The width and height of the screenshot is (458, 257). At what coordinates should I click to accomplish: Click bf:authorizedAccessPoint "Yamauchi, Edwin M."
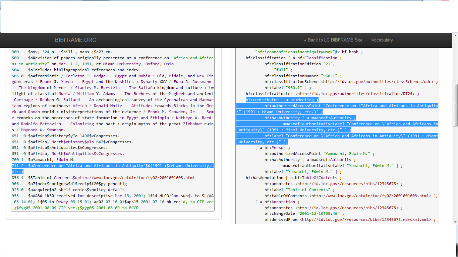320,154
